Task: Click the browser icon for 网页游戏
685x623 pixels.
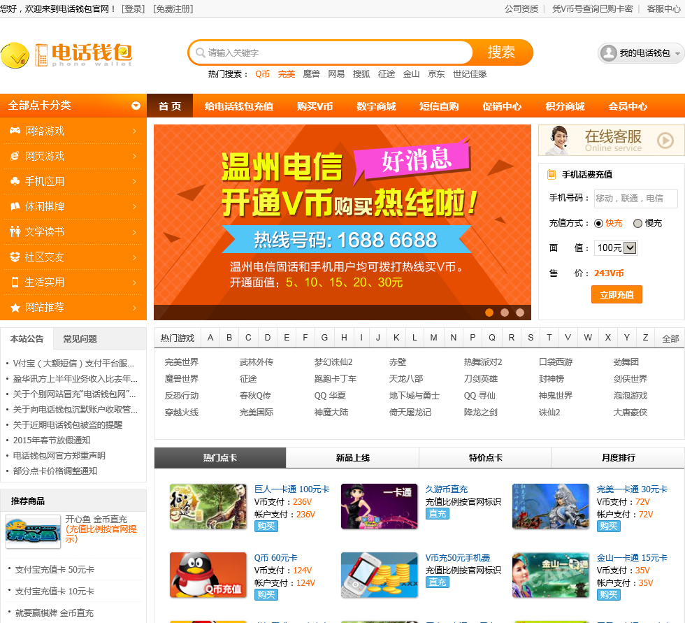Action: 15,156
